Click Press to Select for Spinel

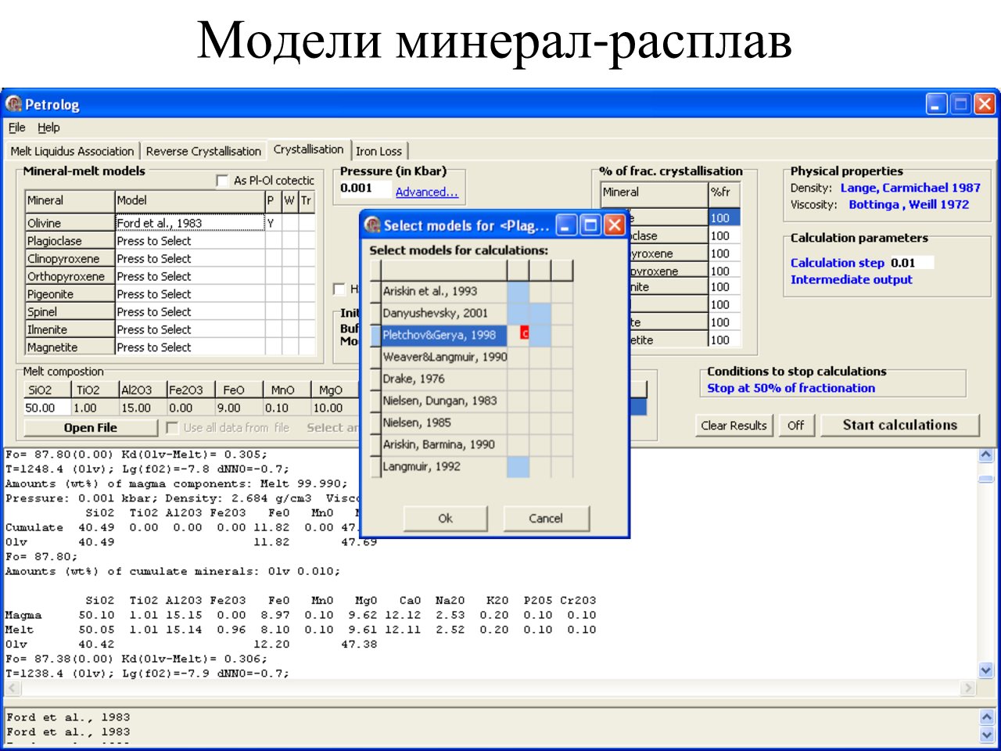click(x=190, y=312)
